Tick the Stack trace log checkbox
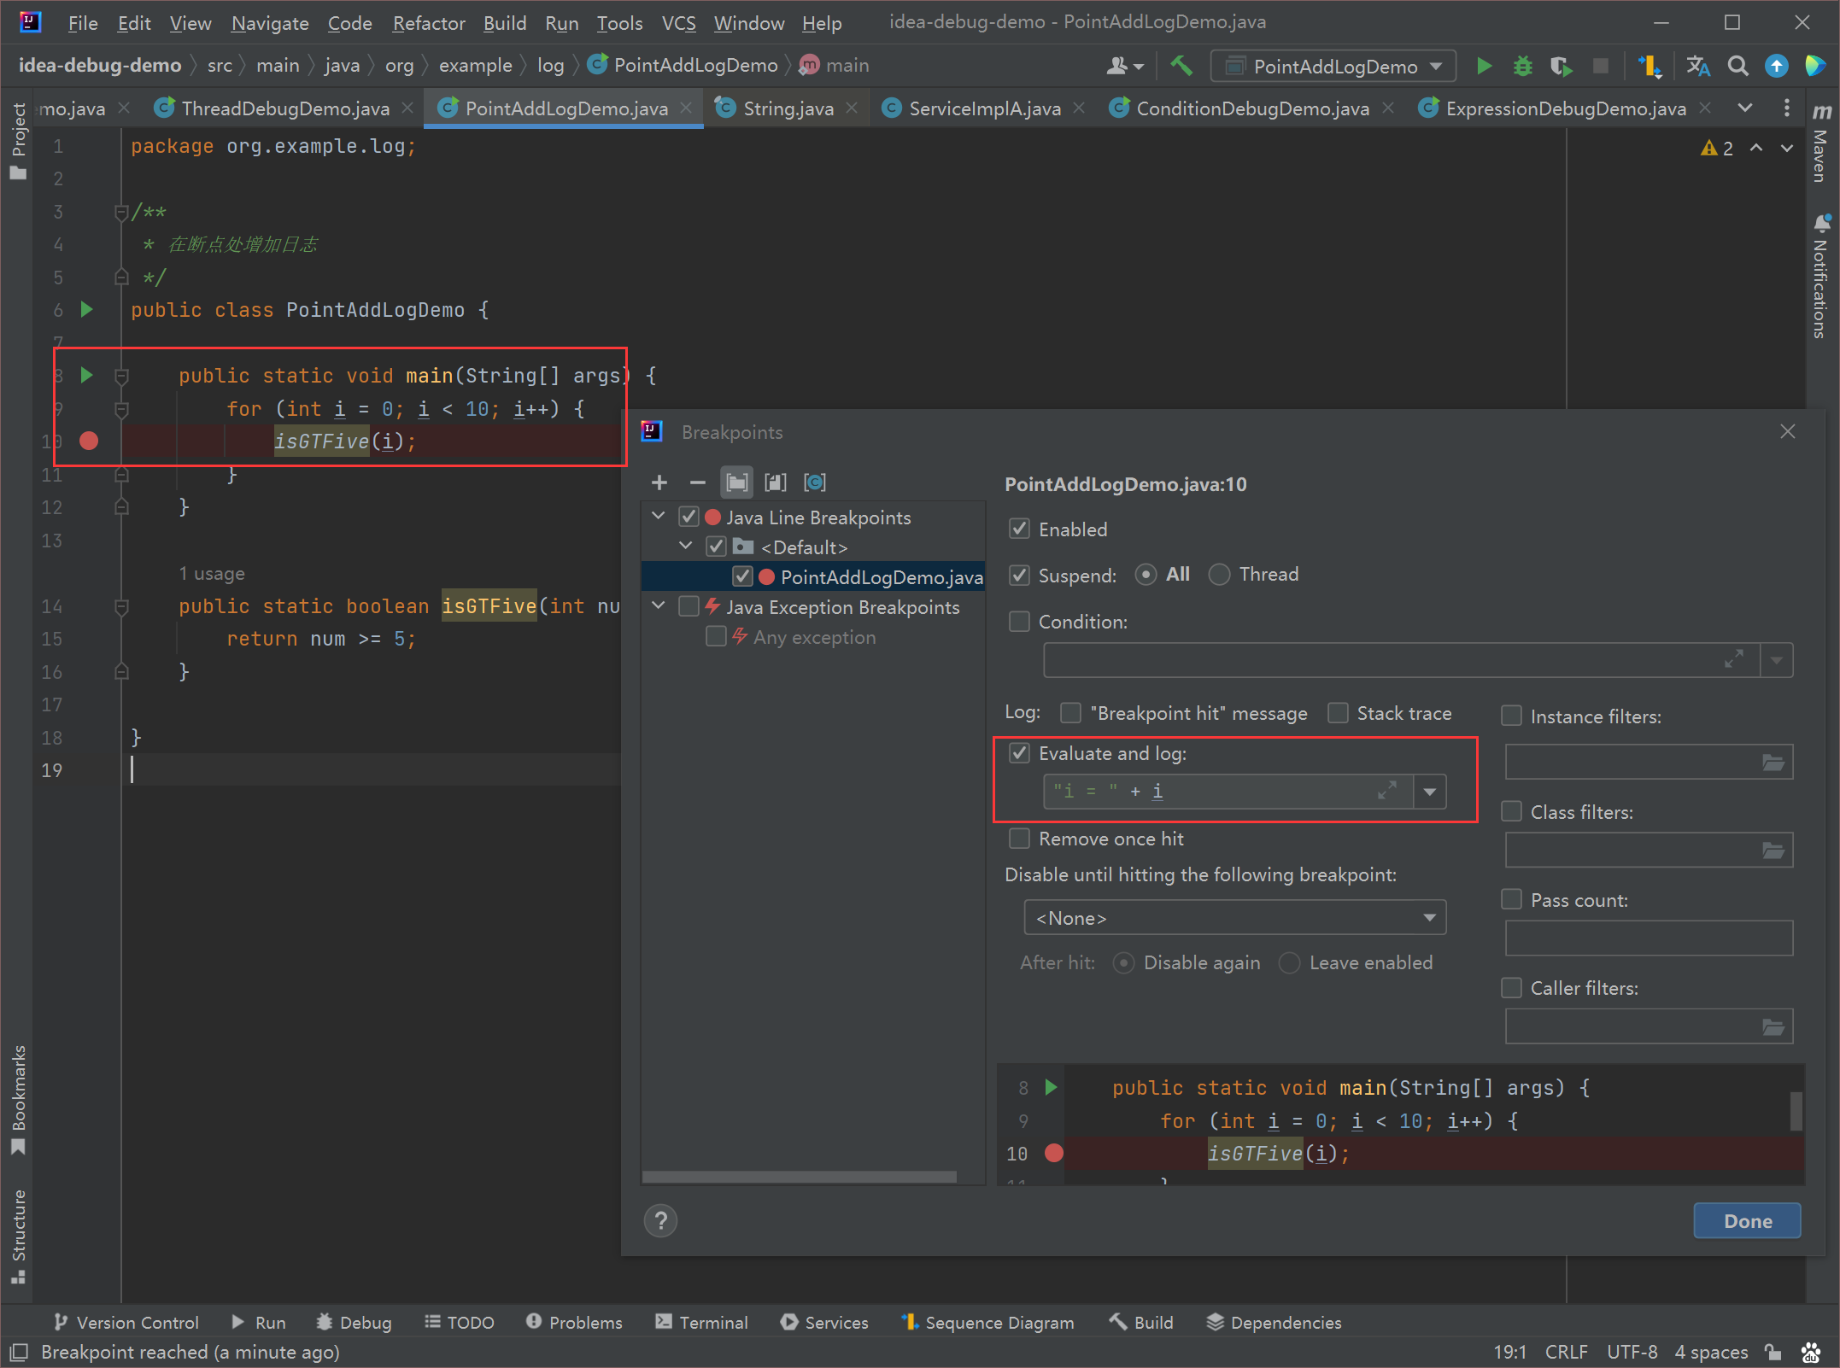The width and height of the screenshot is (1840, 1368). point(1338,712)
